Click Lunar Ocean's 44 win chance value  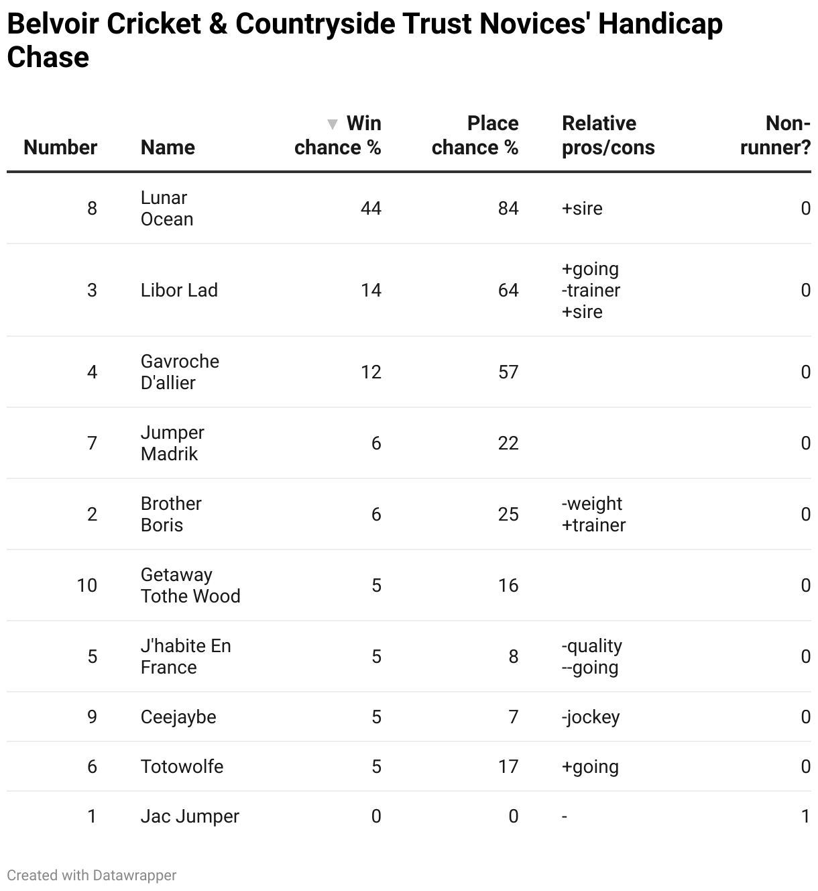[x=371, y=208]
